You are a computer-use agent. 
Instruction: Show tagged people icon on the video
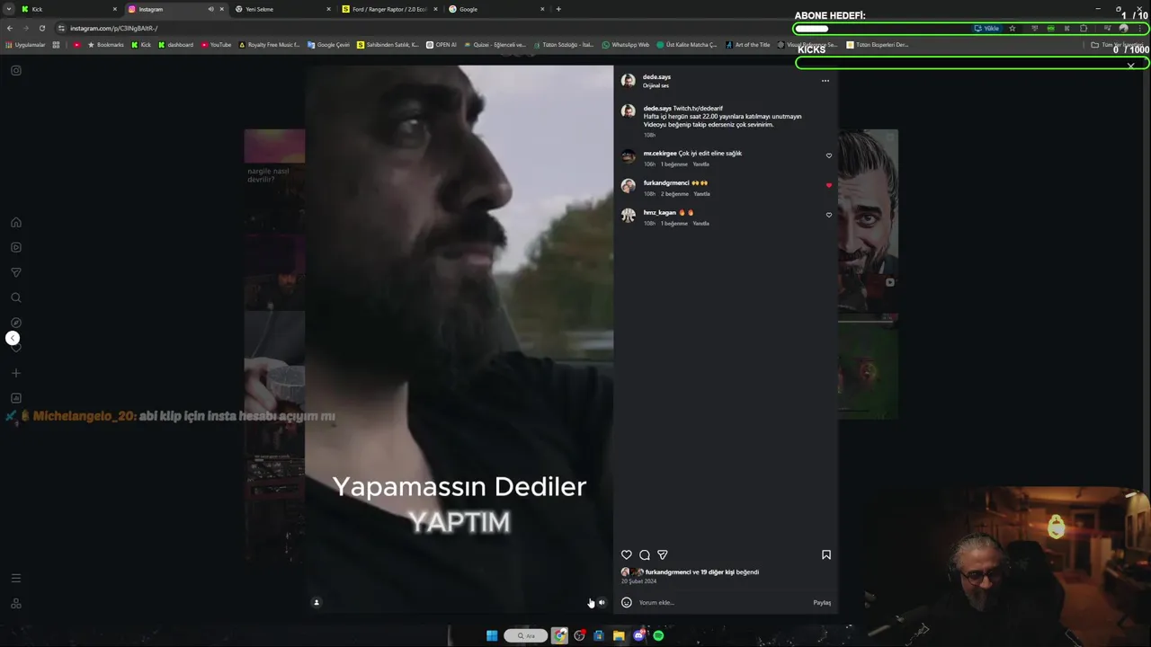(x=317, y=602)
